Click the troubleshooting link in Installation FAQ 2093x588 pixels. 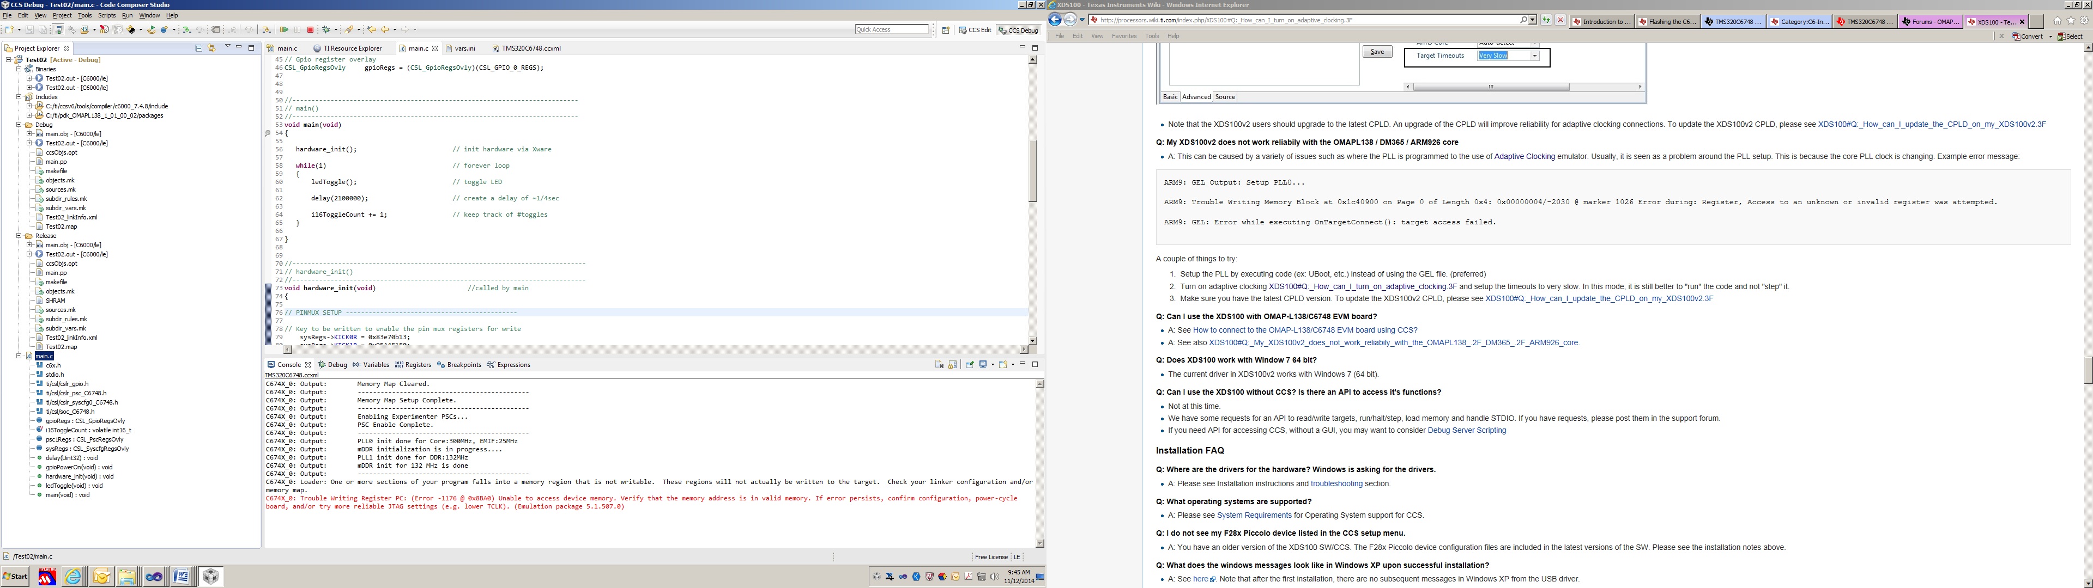click(x=1336, y=484)
